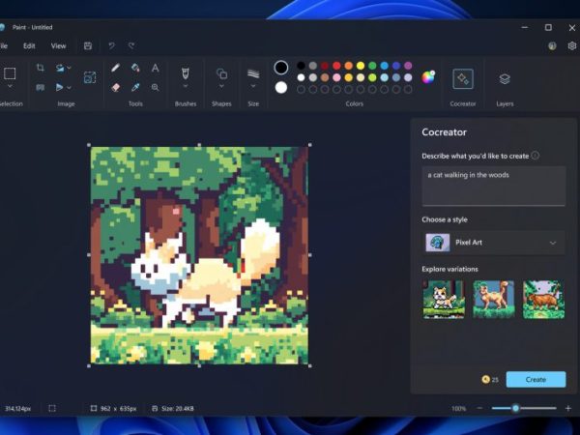This screenshot has width=580, height=435.
Task: Select the large black primary color circle
Action: [x=281, y=68]
